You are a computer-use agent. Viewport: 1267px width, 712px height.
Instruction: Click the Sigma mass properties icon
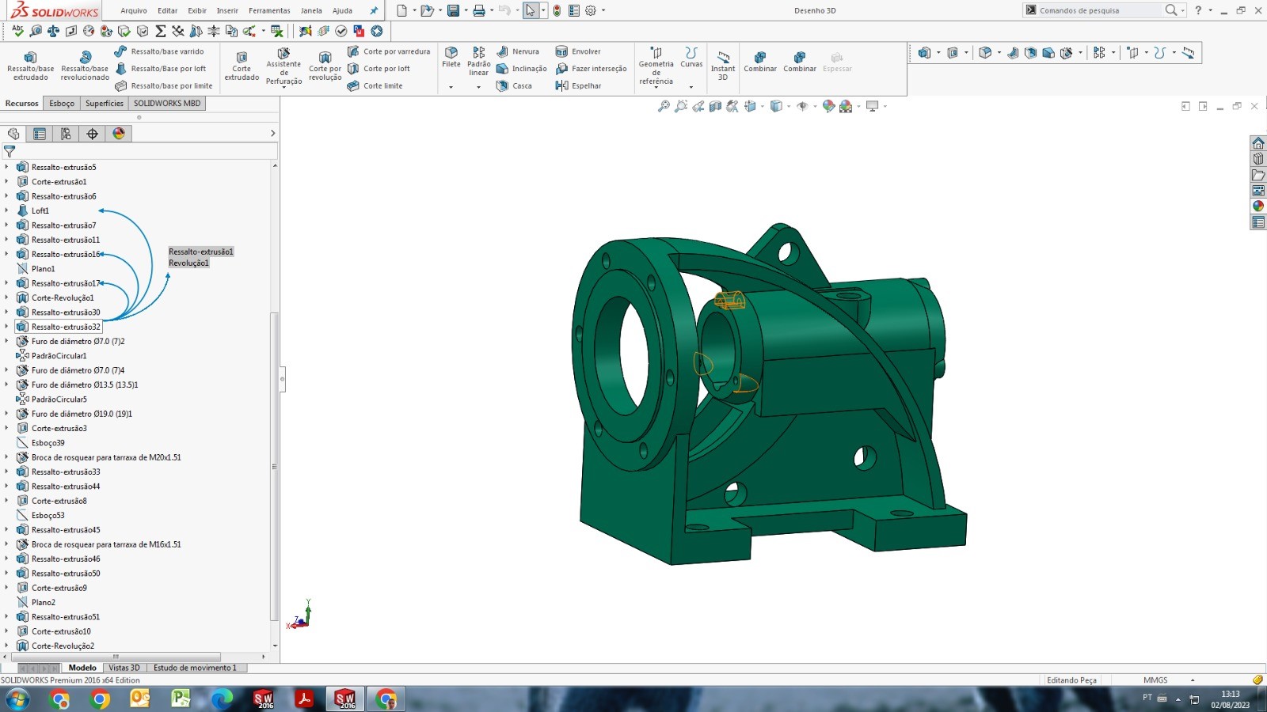161,31
